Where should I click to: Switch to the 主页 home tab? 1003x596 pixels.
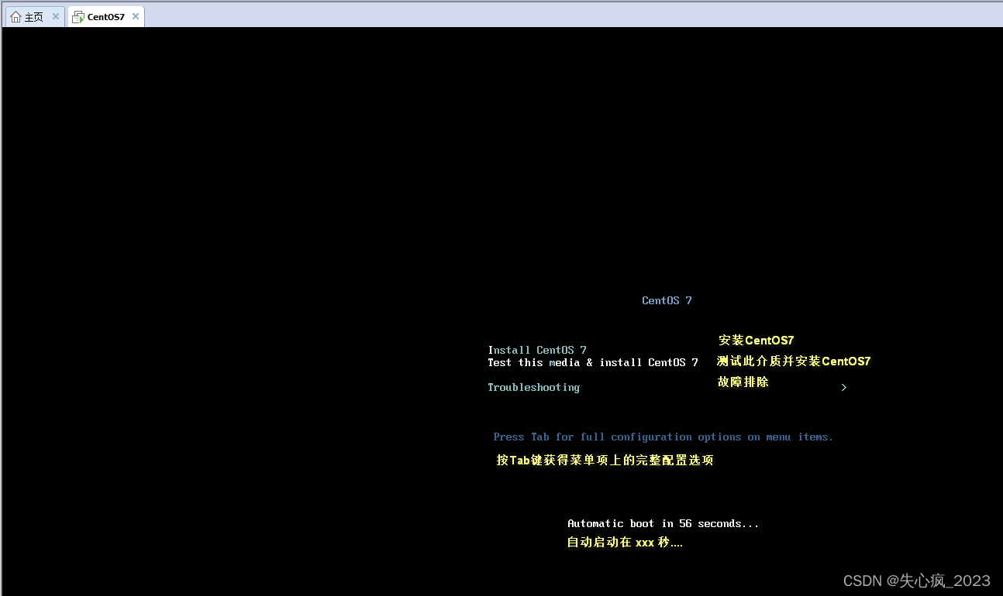[x=34, y=16]
